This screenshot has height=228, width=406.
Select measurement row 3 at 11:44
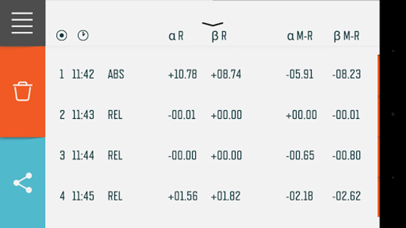click(83, 155)
